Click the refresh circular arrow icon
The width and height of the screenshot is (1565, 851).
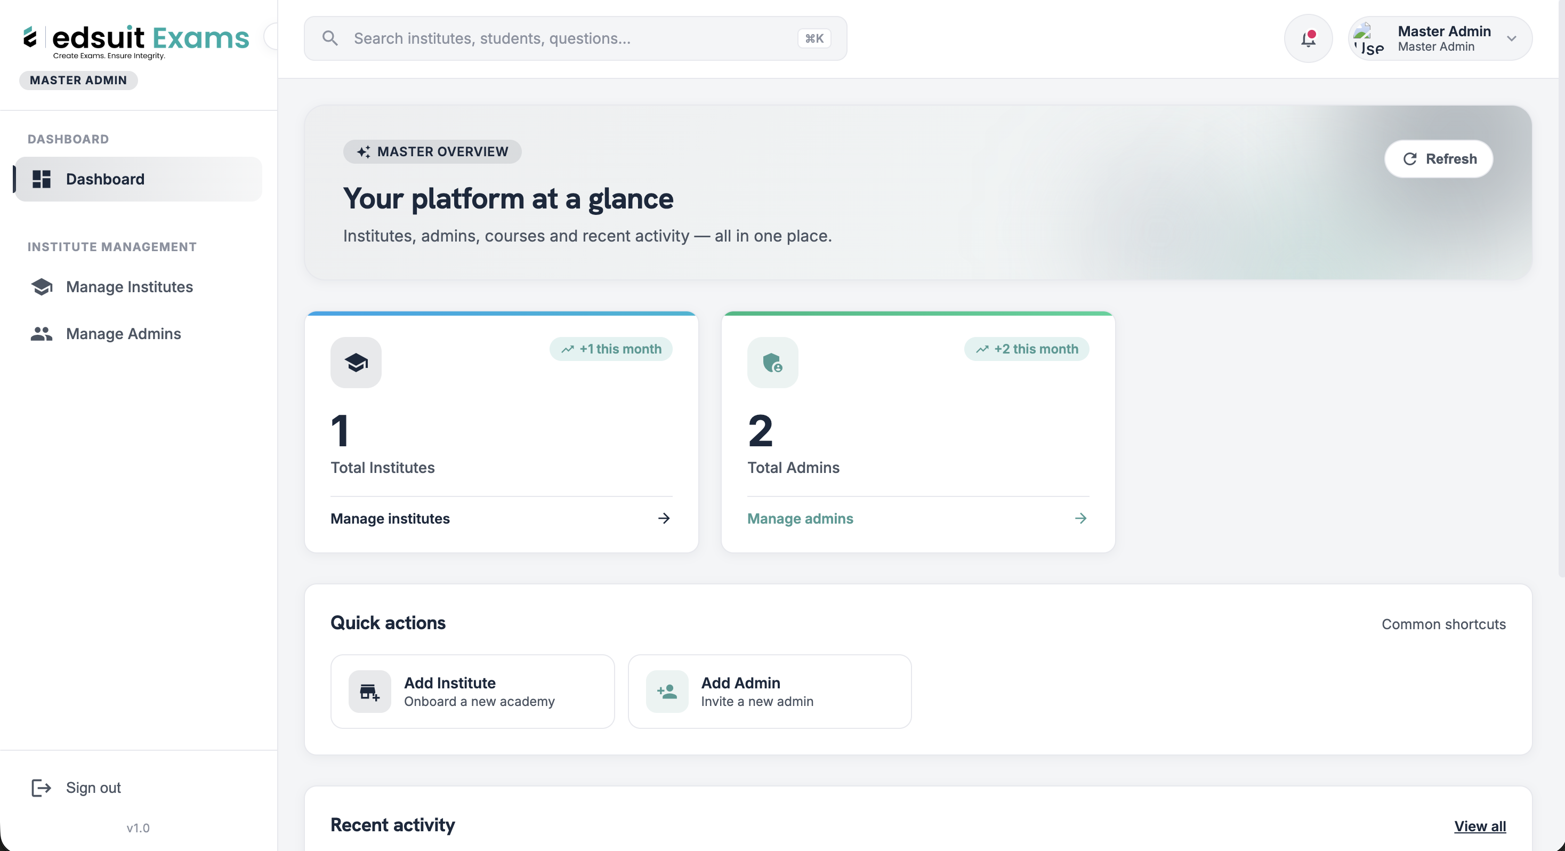[1410, 159]
